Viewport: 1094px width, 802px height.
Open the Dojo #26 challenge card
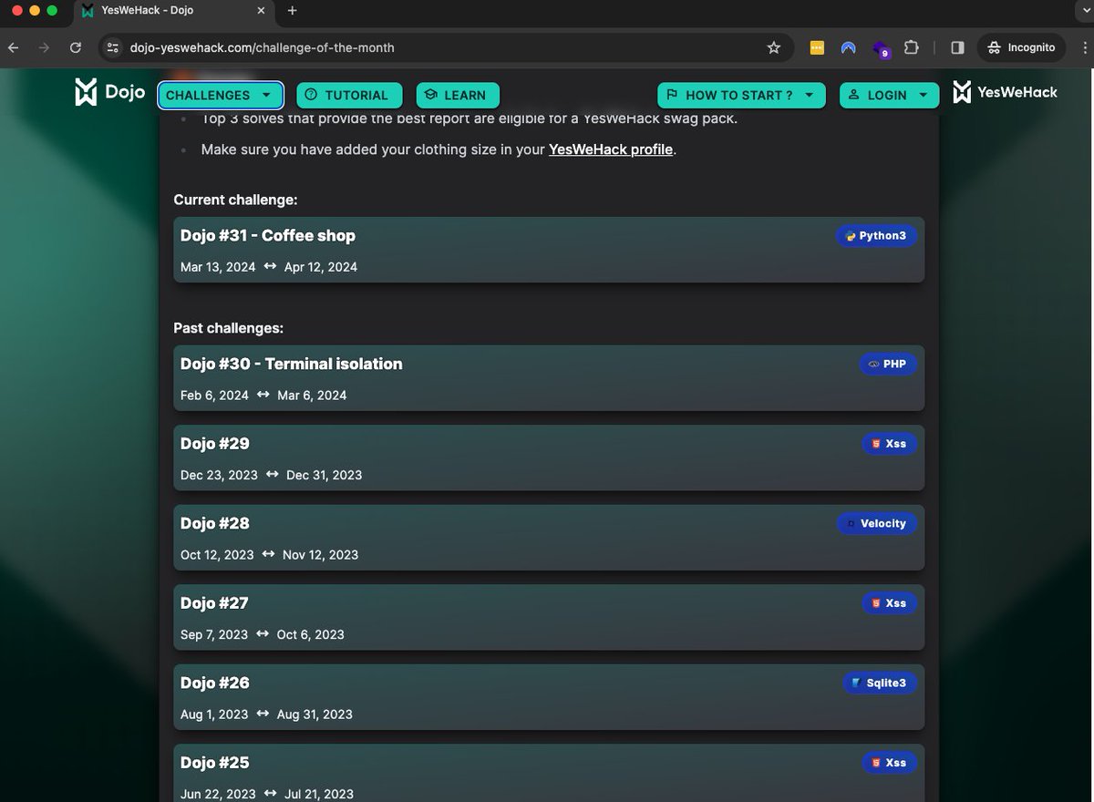[x=549, y=697]
